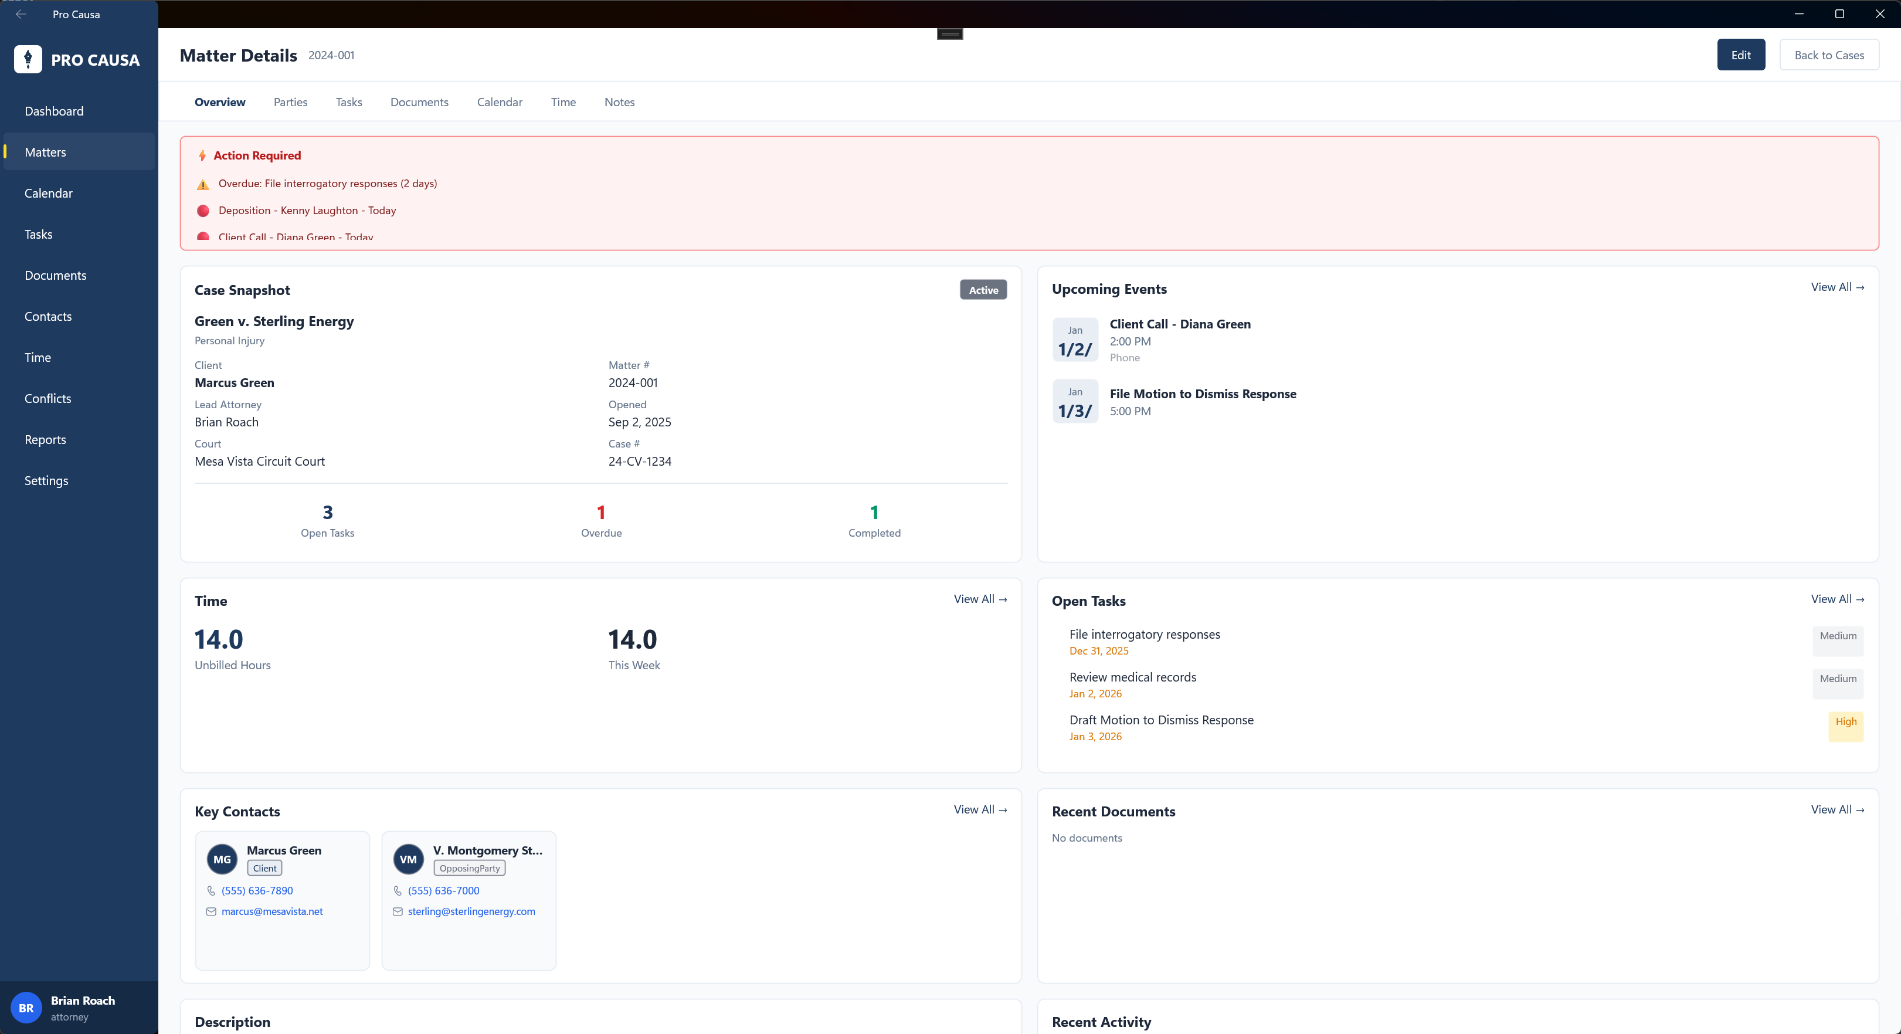The height and width of the screenshot is (1034, 1901).
Task: Click the VM avatar for V. Montgomery
Action: click(408, 859)
